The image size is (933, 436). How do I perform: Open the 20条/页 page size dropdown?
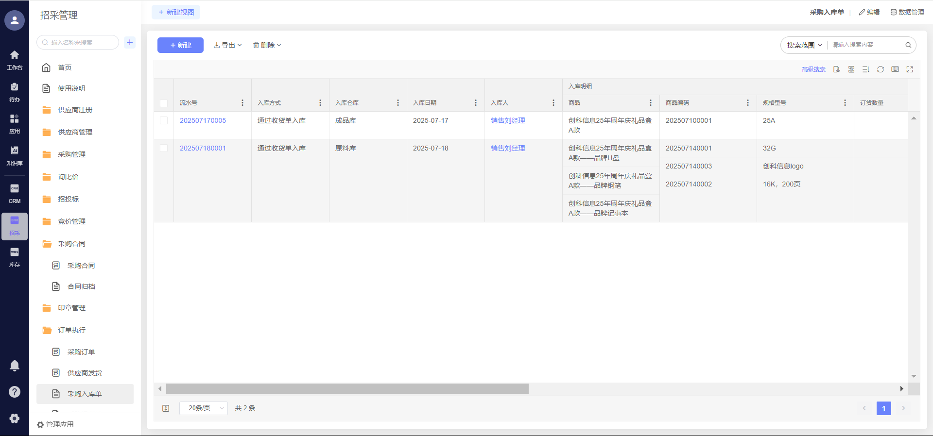pos(203,408)
